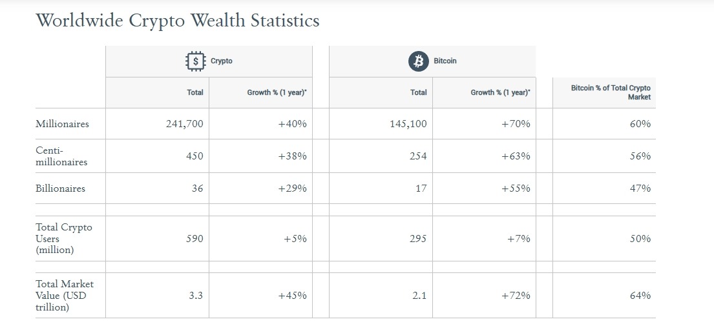714x326 pixels.
Task: Select the Bitcoin section header label
Action: [445, 61]
